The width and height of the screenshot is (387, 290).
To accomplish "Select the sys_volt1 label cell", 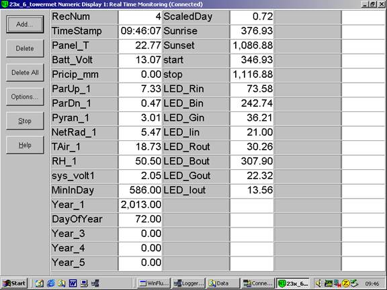I will coord(85,177).
